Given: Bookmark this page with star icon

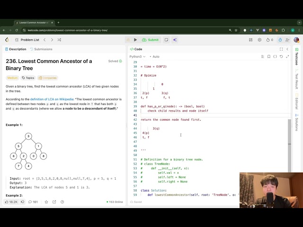Looking at the screenshot, I should (236, 30).
